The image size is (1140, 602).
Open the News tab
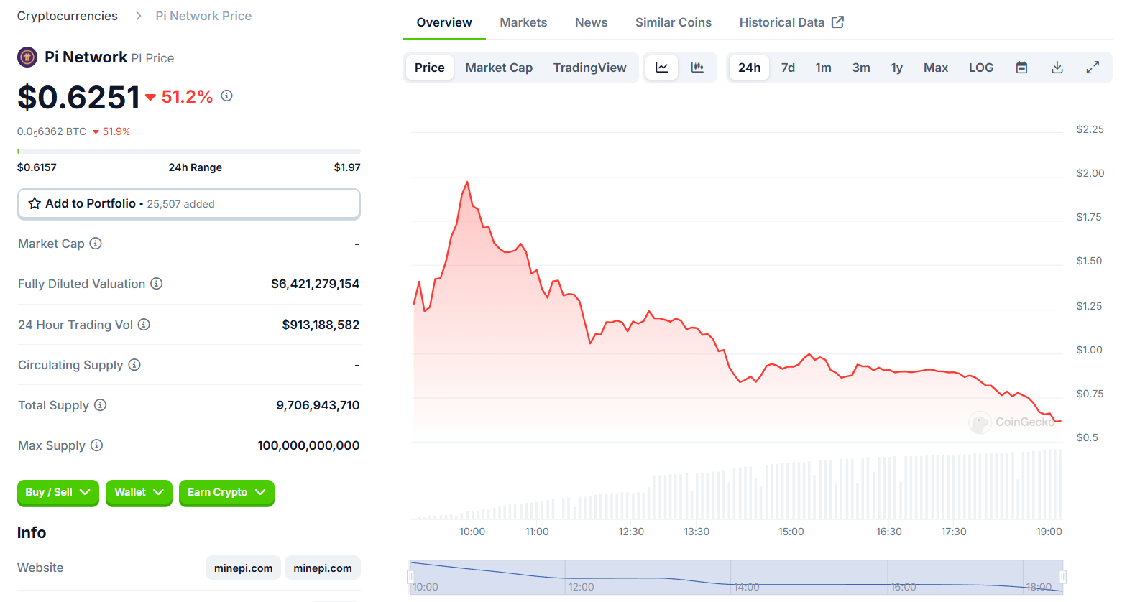(x=591, y=22)
